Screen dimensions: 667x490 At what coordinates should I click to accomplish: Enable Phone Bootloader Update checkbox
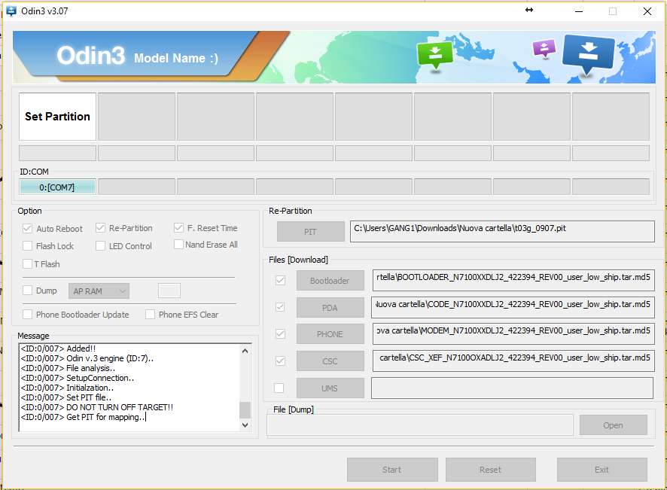27,315
